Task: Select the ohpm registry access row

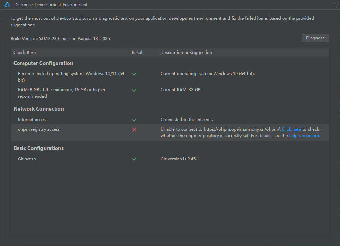Action: click(x=39, y=129)
